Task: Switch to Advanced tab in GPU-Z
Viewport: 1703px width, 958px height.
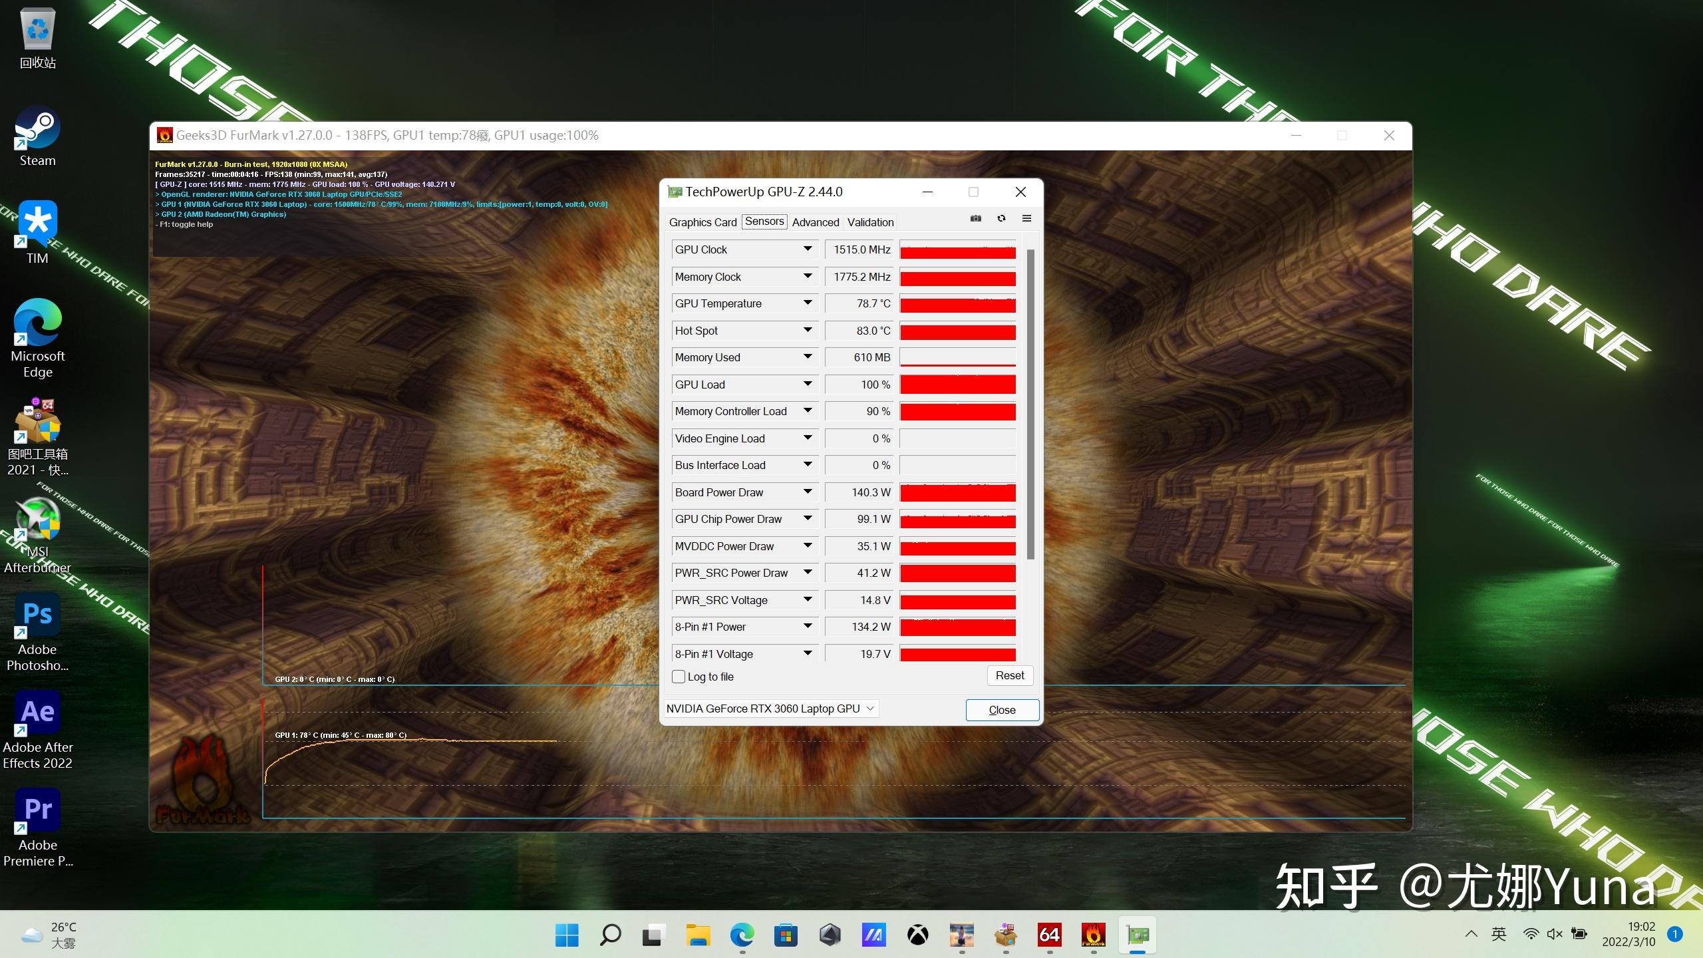Action: point(815,221)
